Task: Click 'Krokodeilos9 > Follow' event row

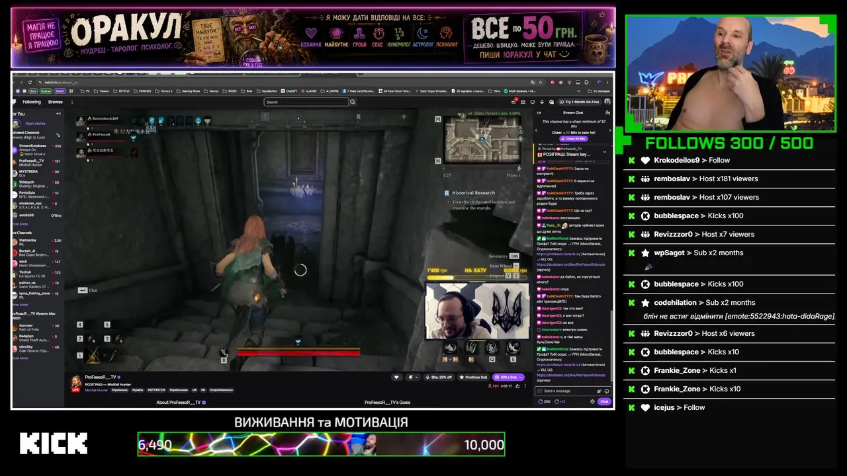Action: click(729, 161)
